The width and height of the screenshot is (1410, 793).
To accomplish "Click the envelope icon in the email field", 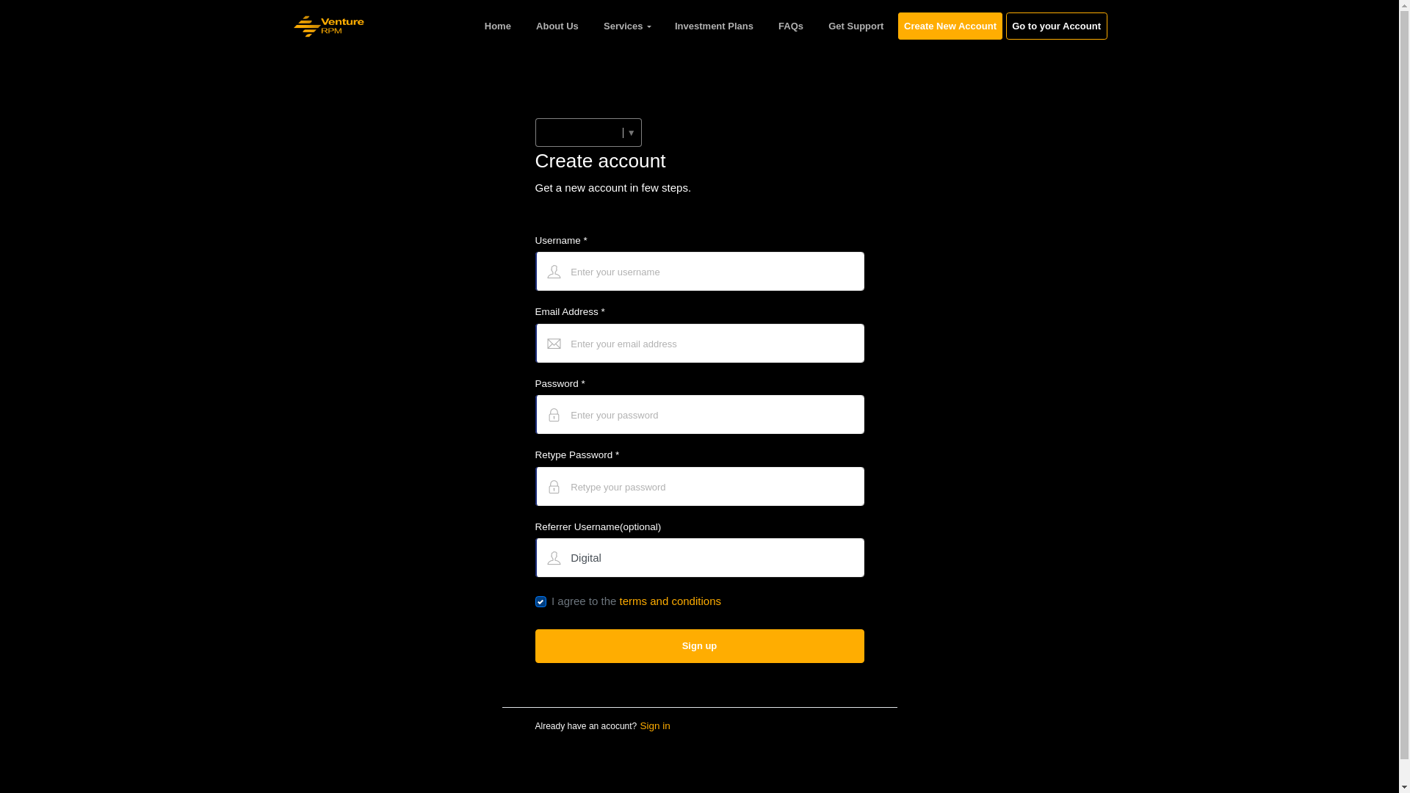I will (x=554, y=344).
